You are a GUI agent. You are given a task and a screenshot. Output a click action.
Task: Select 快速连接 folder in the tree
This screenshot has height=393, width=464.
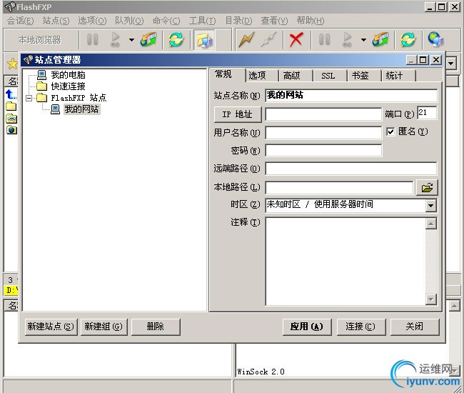[x=68, y=86]
